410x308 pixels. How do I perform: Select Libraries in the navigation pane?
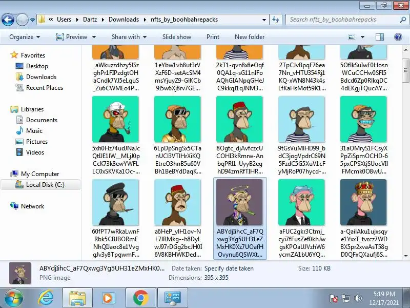[x=32, y=109]
